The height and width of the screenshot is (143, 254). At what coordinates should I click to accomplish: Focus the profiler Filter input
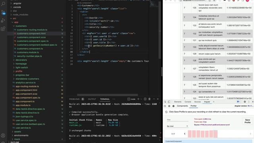(177, 120)
